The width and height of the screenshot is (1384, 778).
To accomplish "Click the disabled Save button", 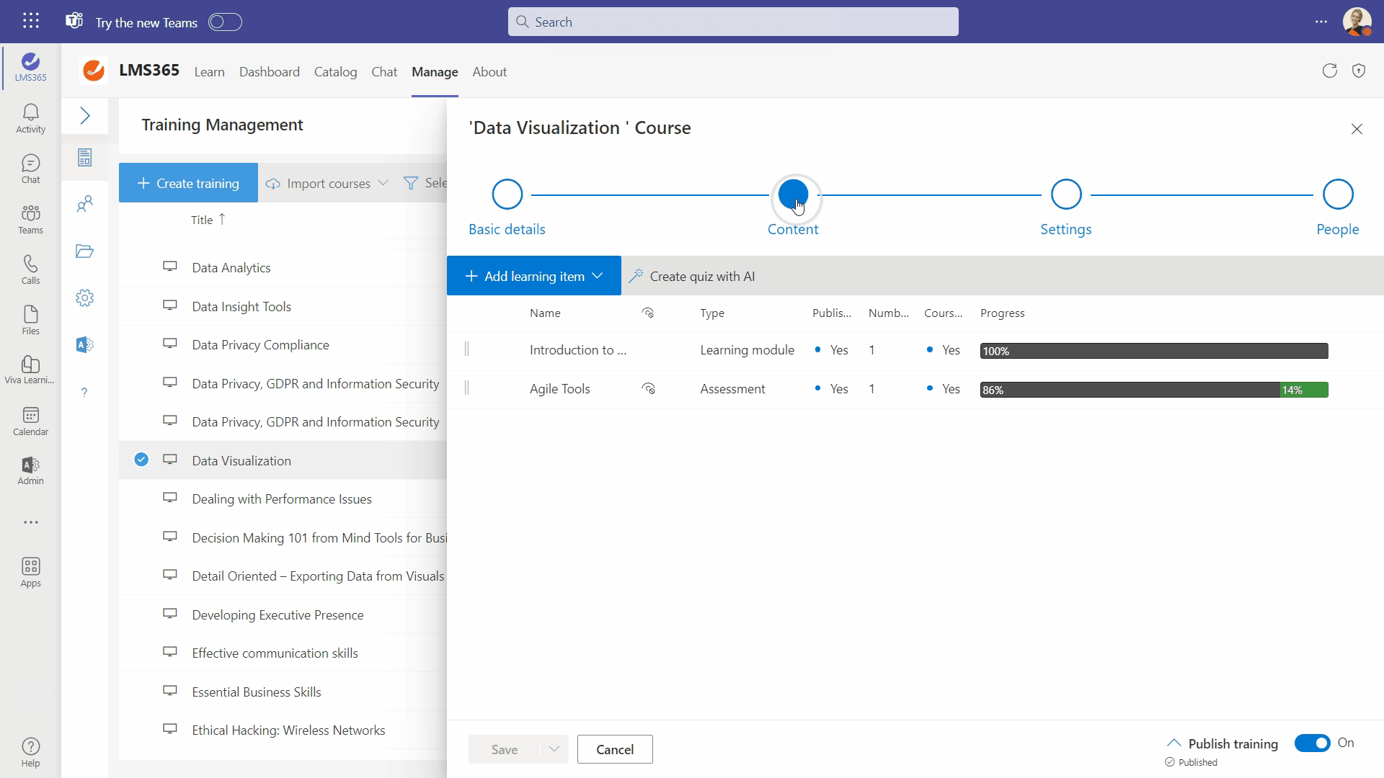I will click(x=505, y=749).
